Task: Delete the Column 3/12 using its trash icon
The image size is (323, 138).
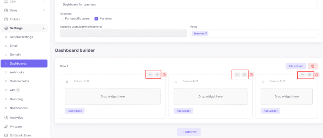Action: [x=317, y=75]
